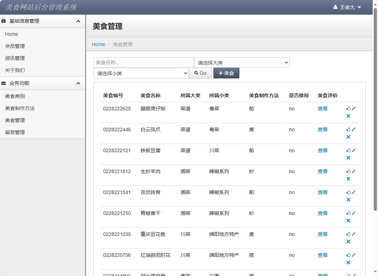The image size is (378, 276).
Task: Click the +美食 button to add food
Action: point(226,73)
